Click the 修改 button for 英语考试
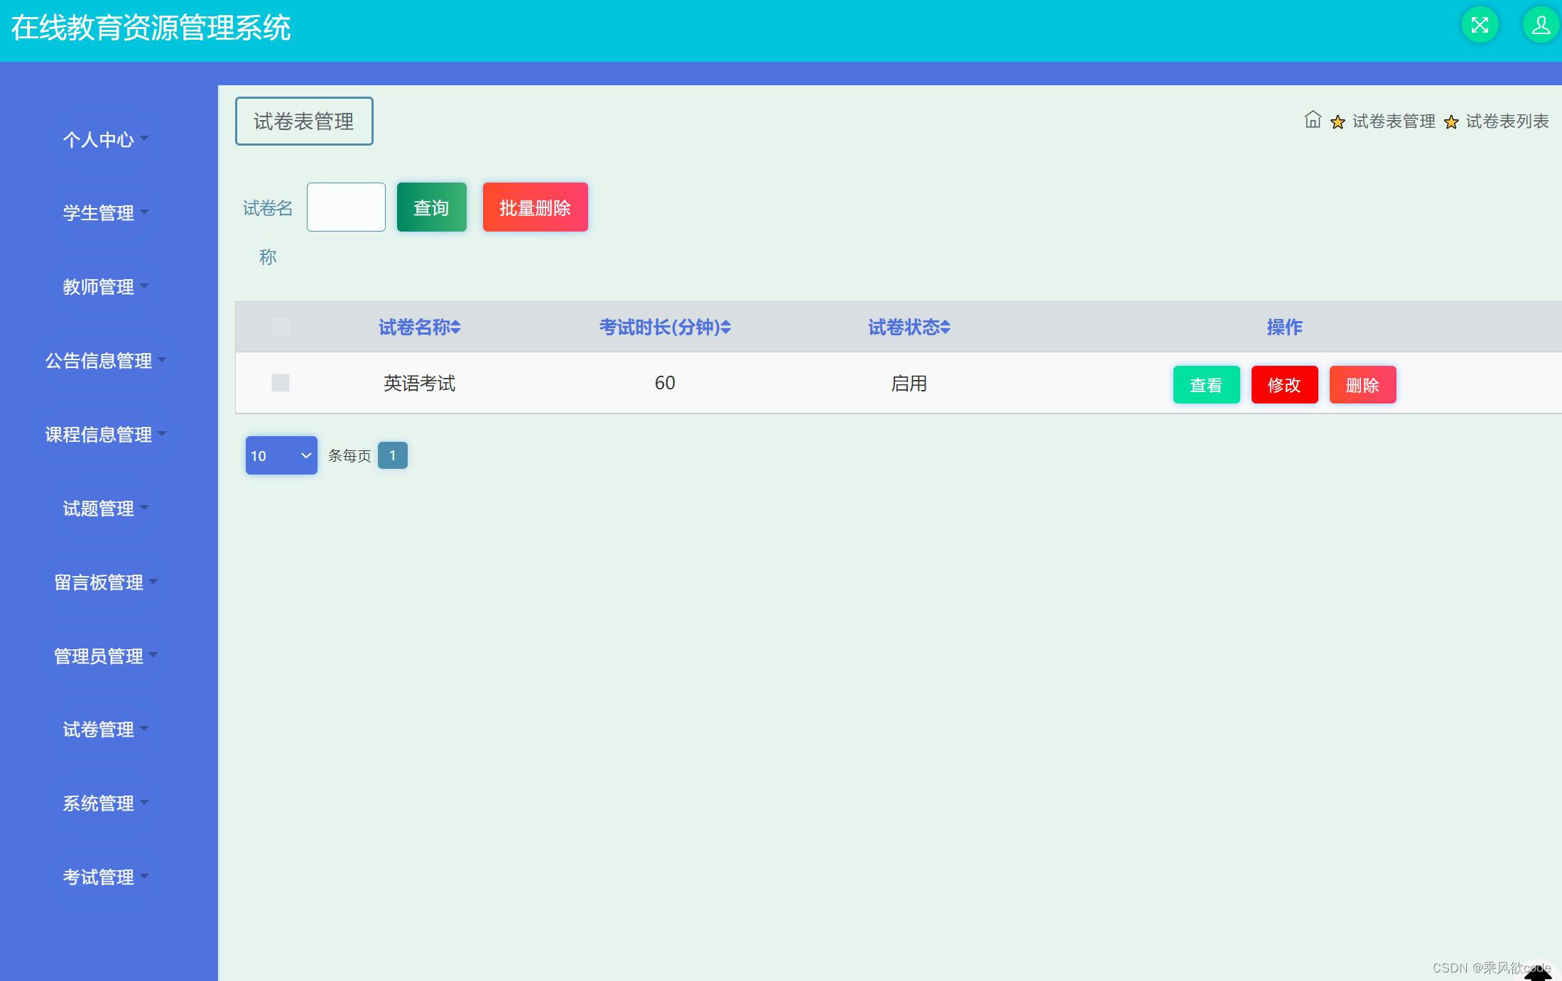This screenshot has height=981, width=1562. [1284, 385]
